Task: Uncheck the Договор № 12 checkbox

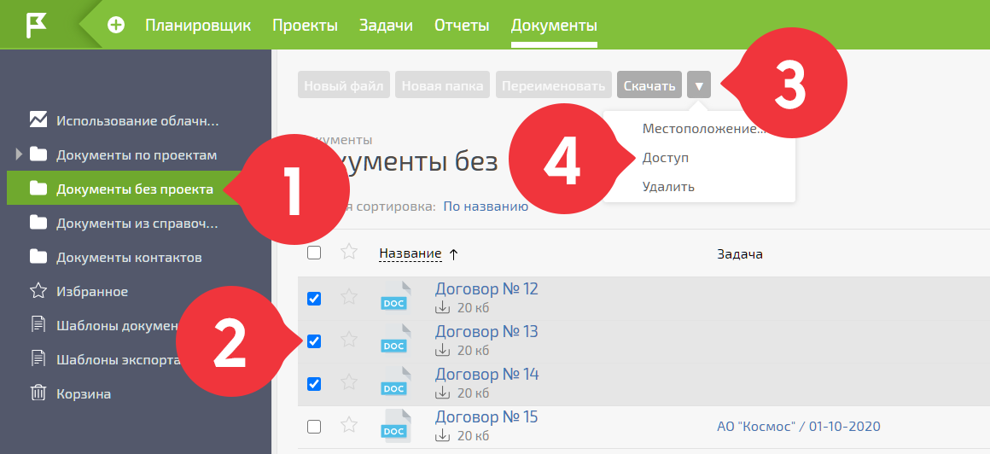Action: (x=314, y=299)
